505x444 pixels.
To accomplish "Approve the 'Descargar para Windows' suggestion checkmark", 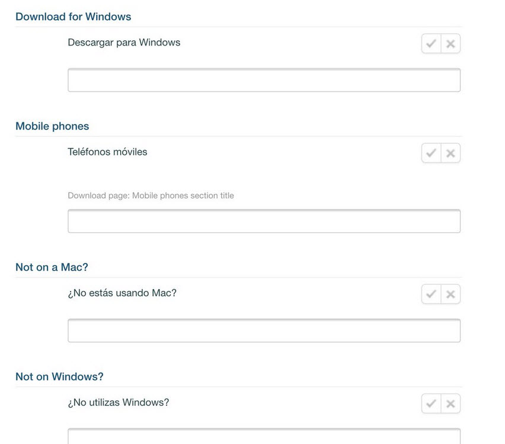I will click(431, 43).
